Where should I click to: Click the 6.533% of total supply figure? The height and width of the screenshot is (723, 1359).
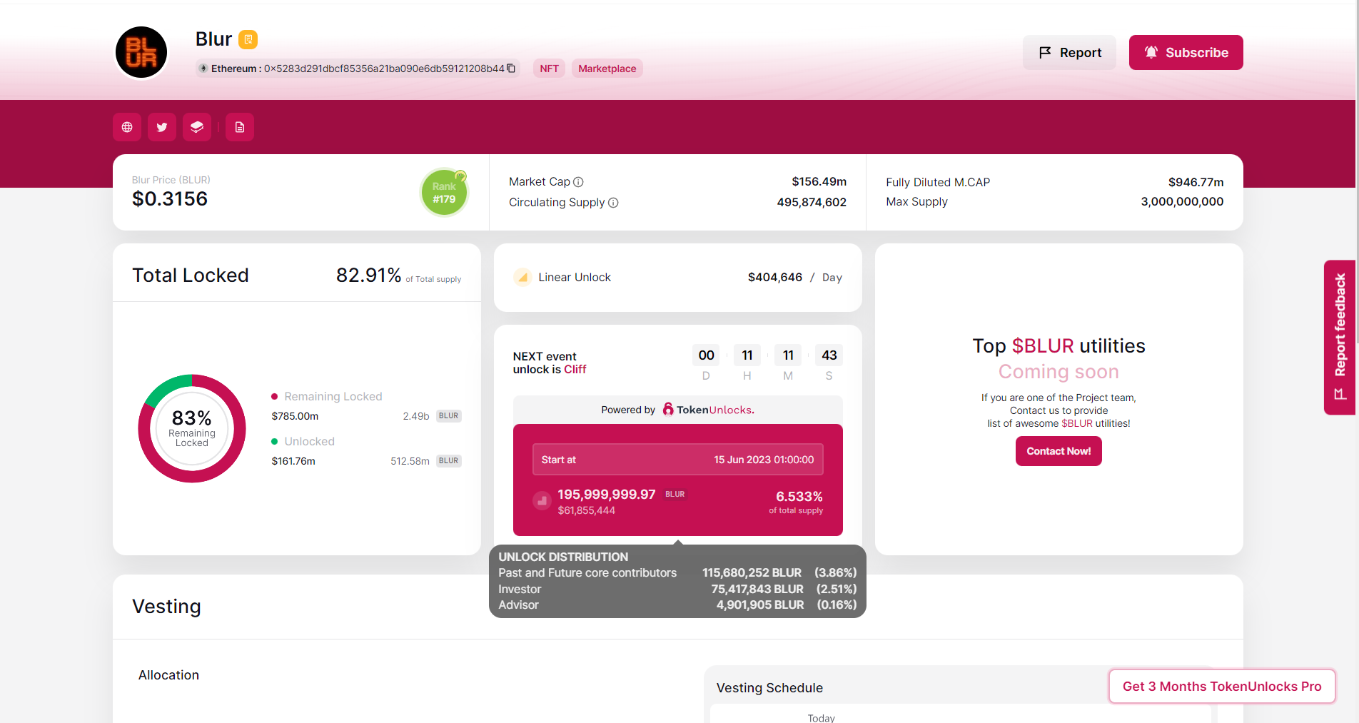pos(799,497)
